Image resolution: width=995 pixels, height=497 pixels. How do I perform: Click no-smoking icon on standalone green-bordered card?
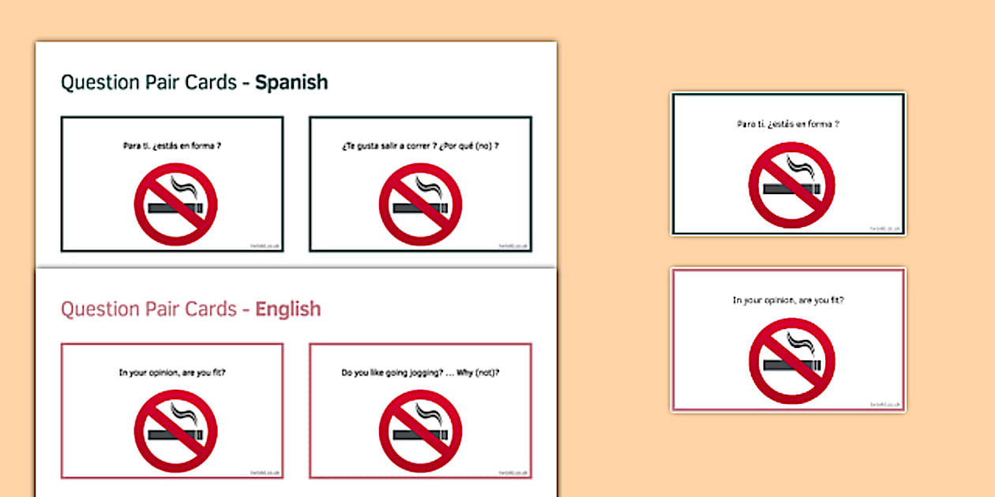tap(791, 185)
